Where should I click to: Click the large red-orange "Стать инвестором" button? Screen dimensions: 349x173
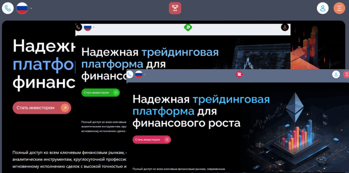(x=42, y=108)
